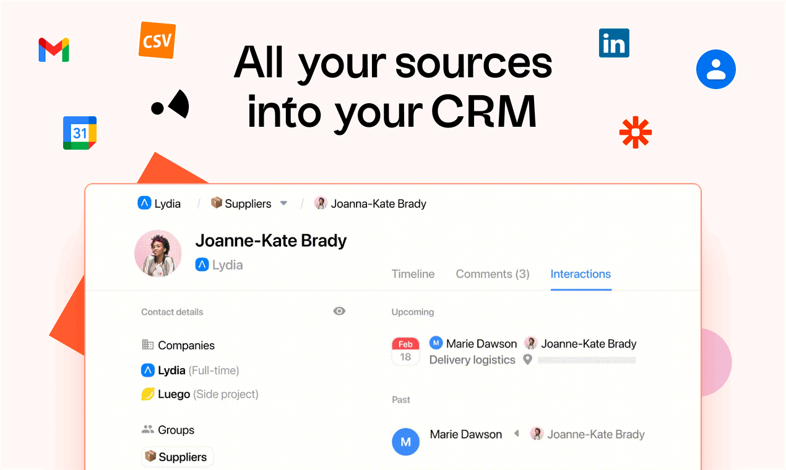
Task: Click the Lydia company logo in Companies list
Action: pyautogui.click(x=147, y=370)
